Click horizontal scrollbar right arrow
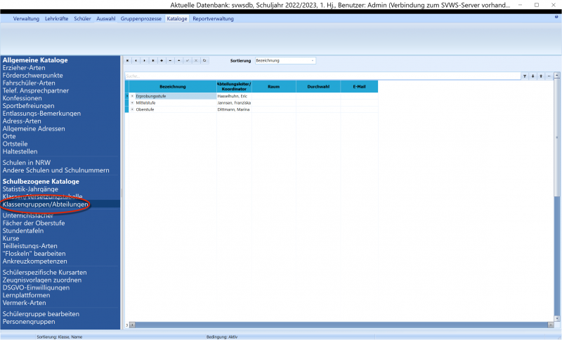The height and width of the screenshot is (340, 562). tap(551, 325)
